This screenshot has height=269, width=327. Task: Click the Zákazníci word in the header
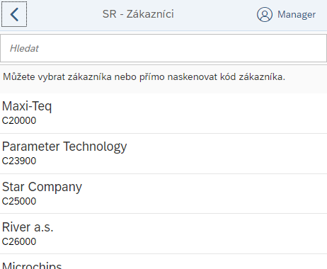point(150,14)
